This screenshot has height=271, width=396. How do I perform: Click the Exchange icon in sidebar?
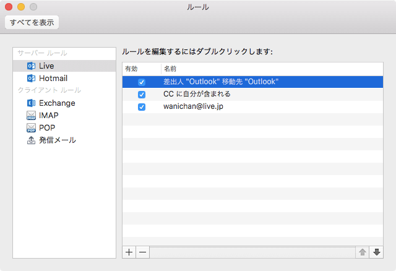coord(32,103)
